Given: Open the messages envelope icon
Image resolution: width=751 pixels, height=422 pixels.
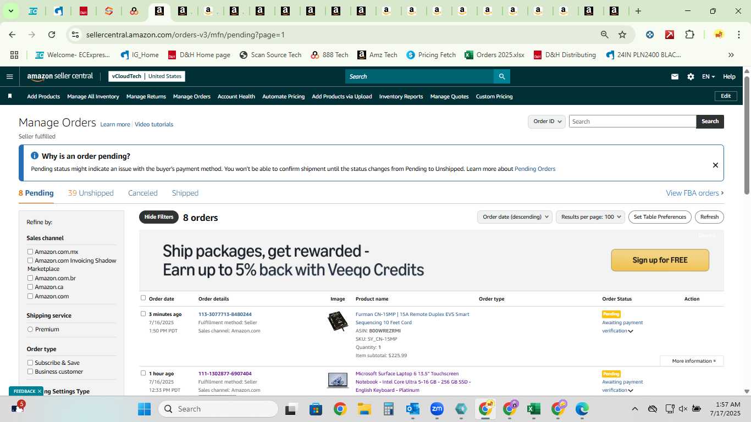Looking at the screenshot, I should pyautogui.click(x=675, y=77).
